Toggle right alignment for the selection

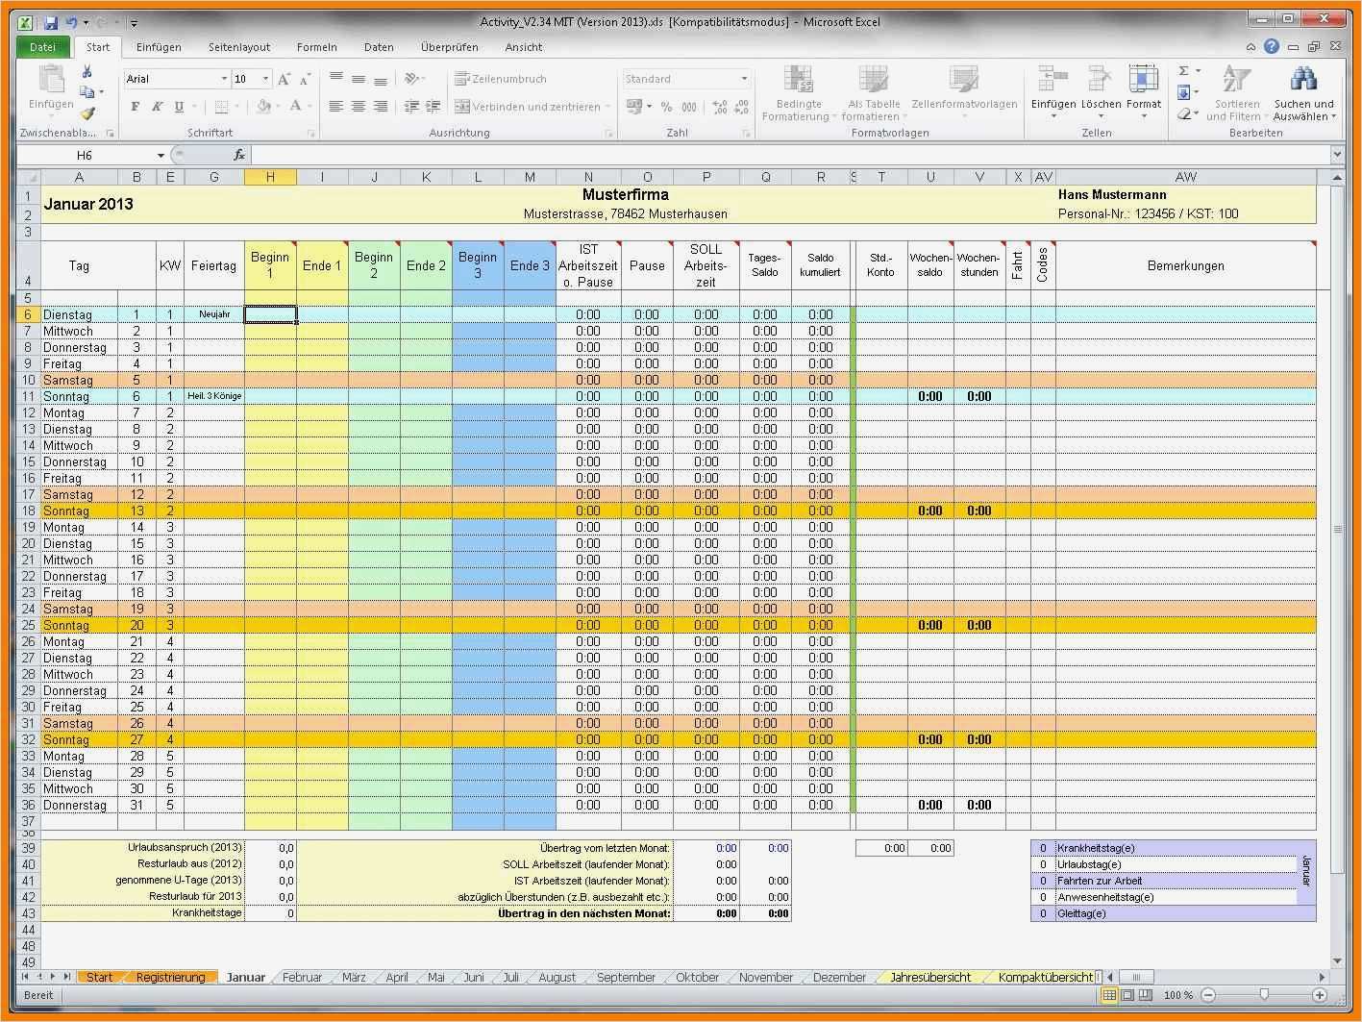380,106
